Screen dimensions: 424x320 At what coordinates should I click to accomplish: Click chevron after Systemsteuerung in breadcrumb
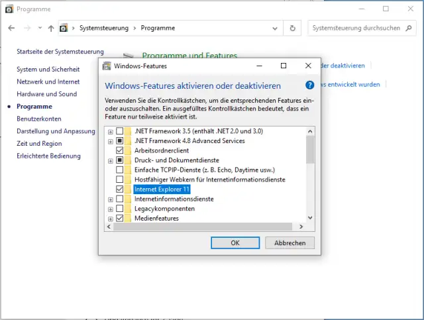click(x=134, y=28)
